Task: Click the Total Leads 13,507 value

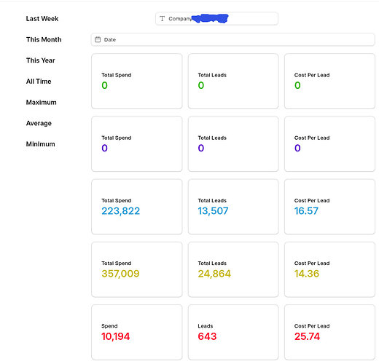Action: (x=213, y=211)
